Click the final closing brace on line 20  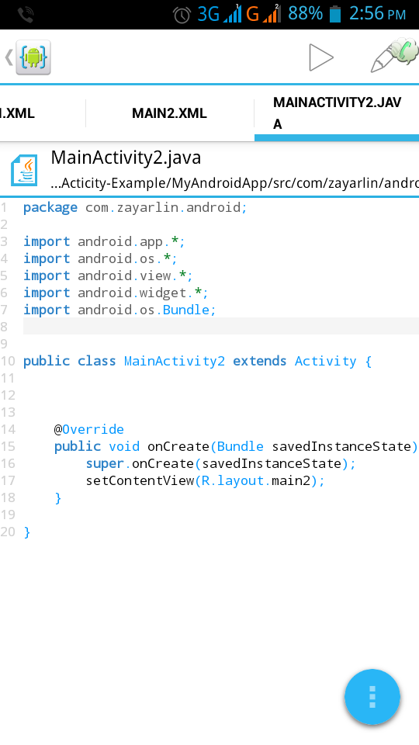[x=27, y=532]
